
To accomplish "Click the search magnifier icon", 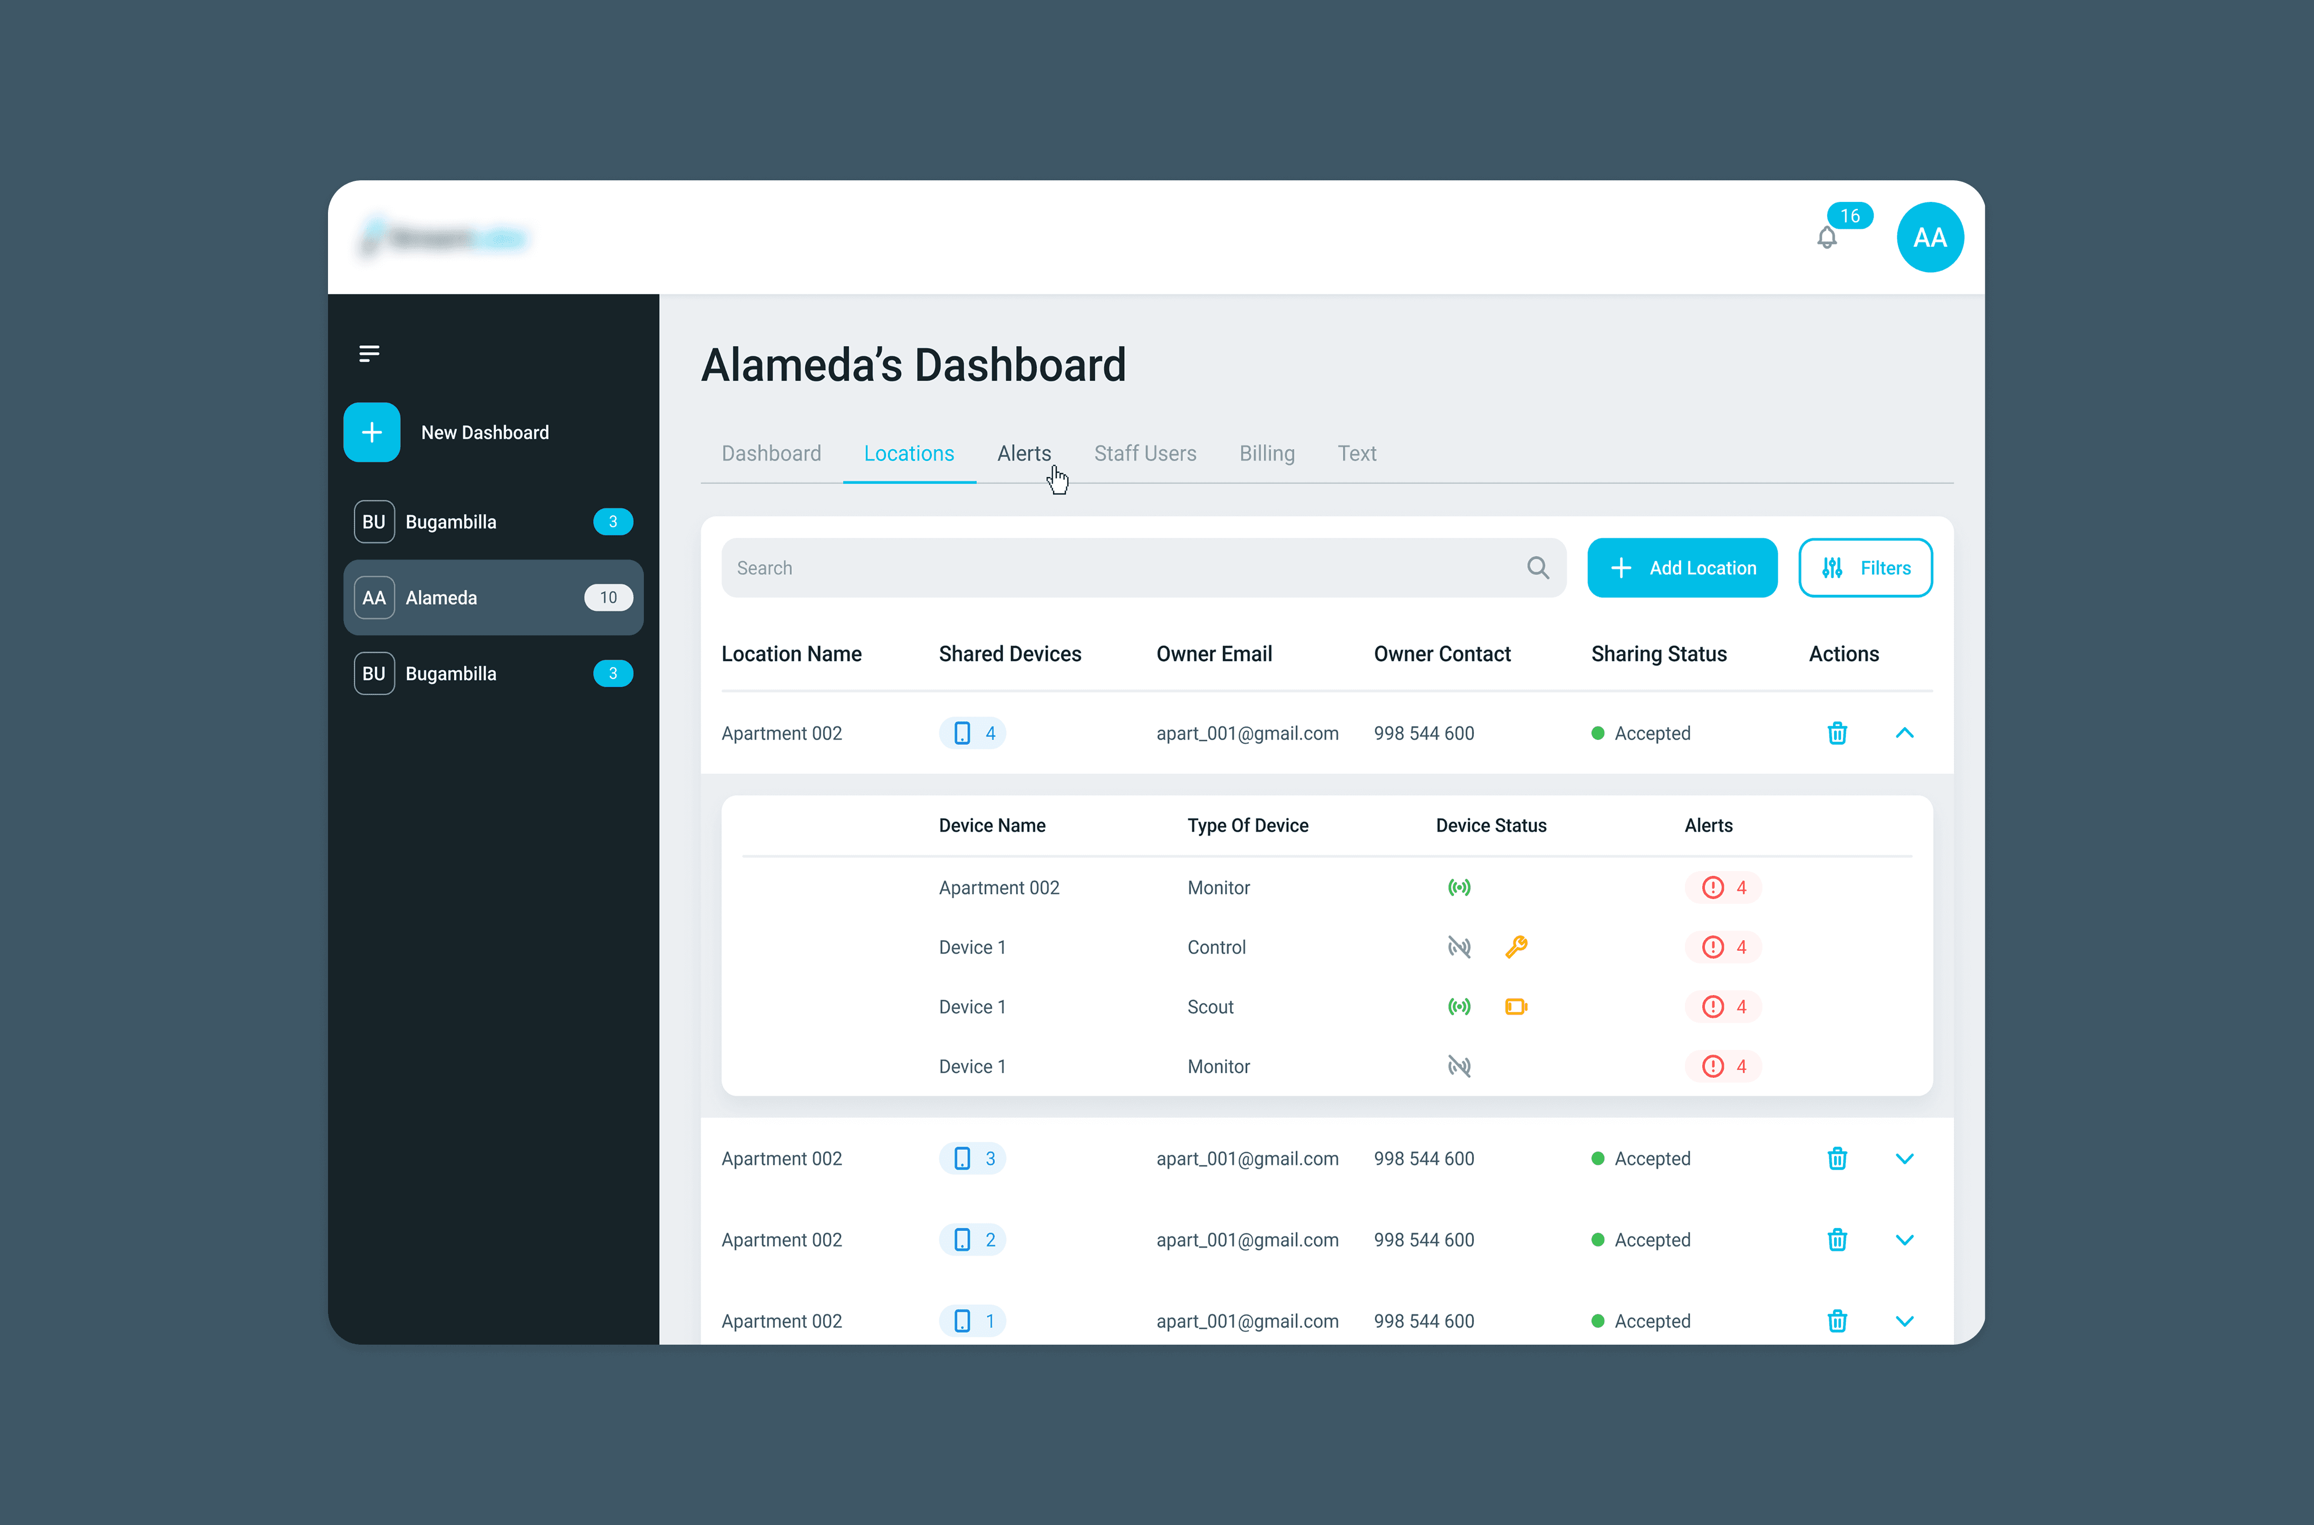I will (x=1537, y=568).
